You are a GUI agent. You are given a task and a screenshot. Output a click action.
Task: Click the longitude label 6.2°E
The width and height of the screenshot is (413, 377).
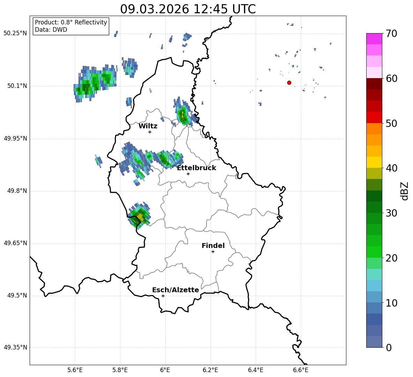tap(210, 370)
